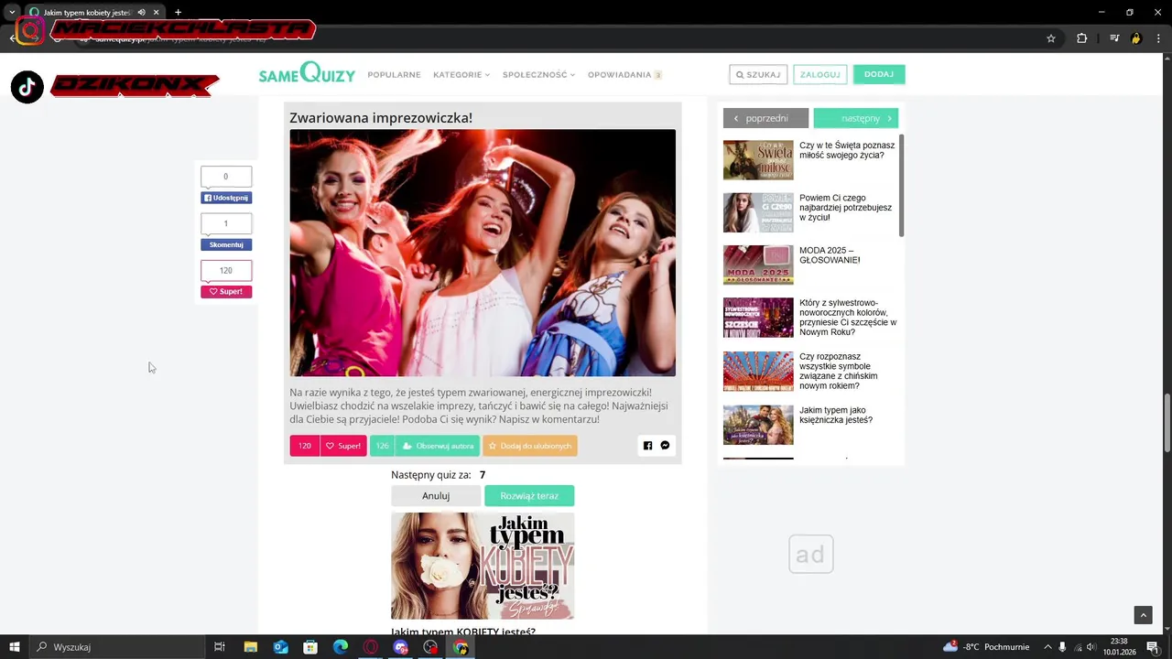This screenshot has width=1172, height=659.
Task: Click the page vertical scrollbar thumb
Action: (1167, 422)
